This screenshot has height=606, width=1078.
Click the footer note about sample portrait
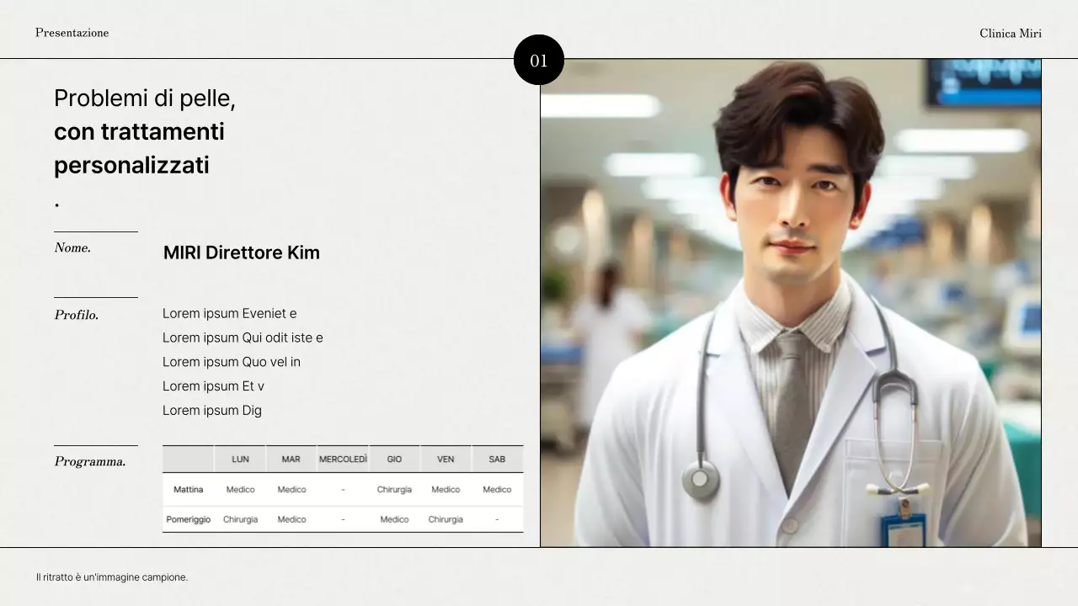pos(112,577)
